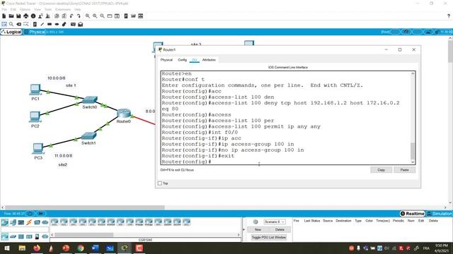Enable the Top checkbox in Router1 window
Image resolution: width=453 pixels, height=254 pixels.
tap(160, 183)
